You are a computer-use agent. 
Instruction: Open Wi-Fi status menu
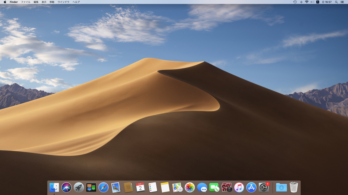[x=307, y=2]
